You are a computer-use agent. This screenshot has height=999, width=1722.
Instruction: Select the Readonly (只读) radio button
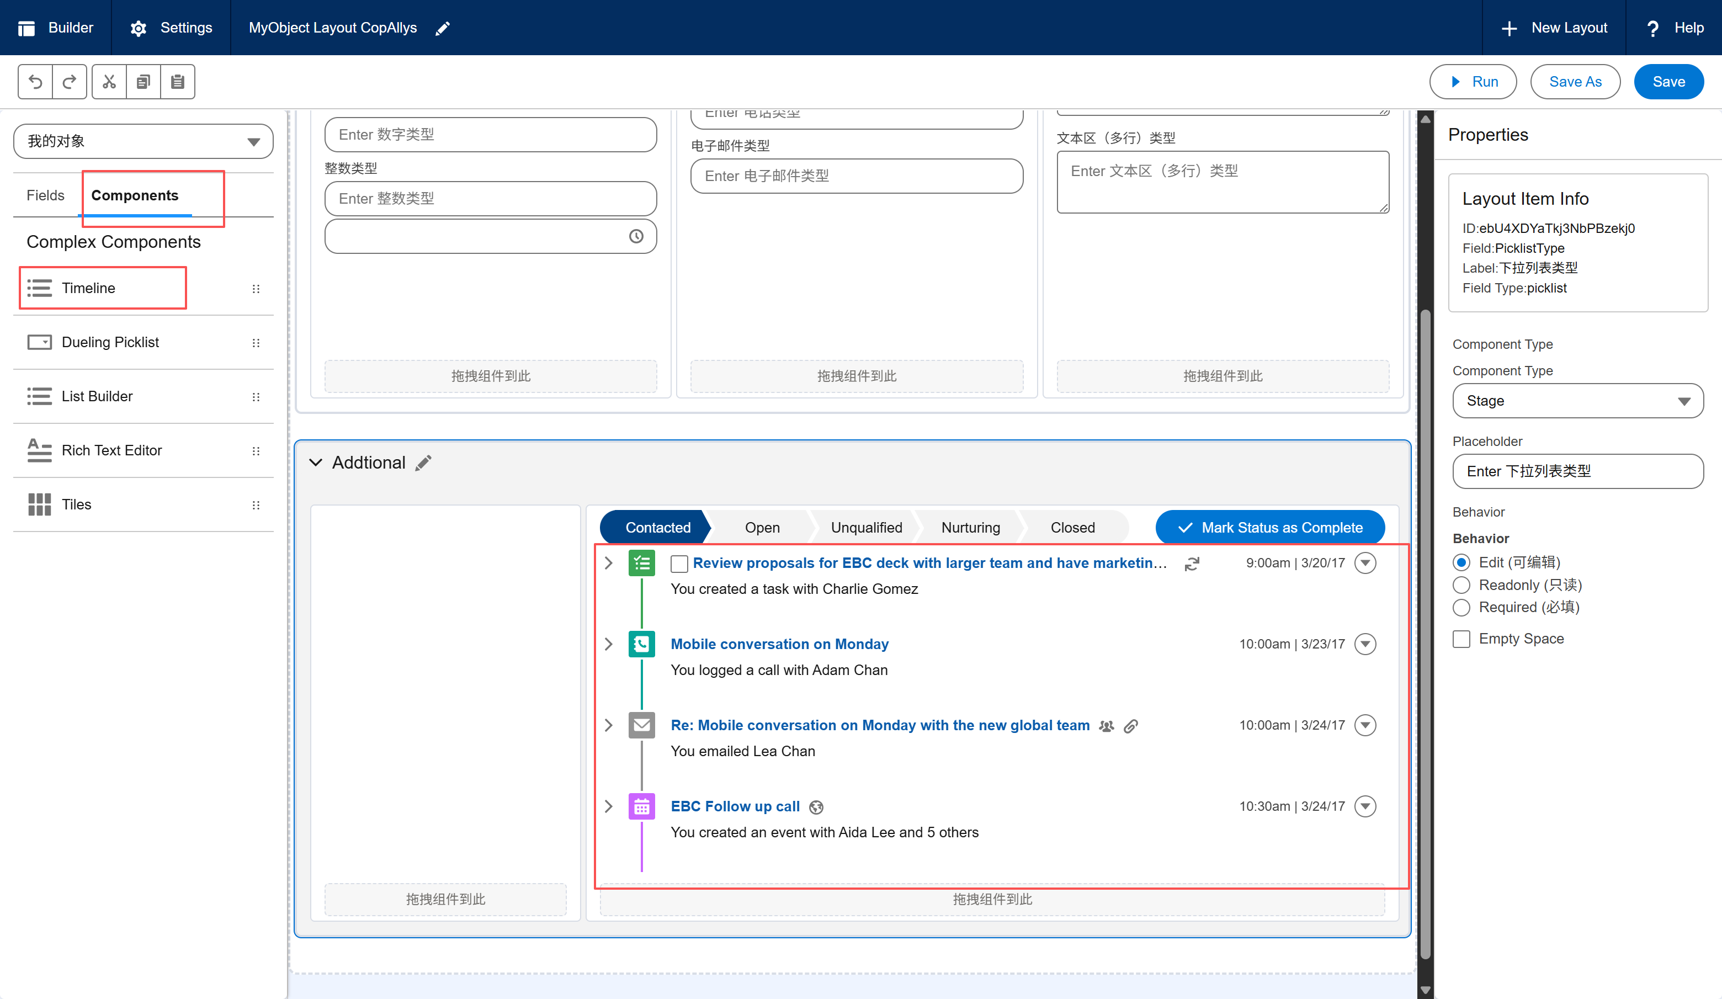coord(1461,585)
